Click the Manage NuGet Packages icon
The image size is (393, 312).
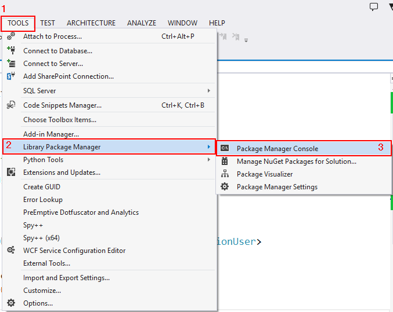coord(225,161)
